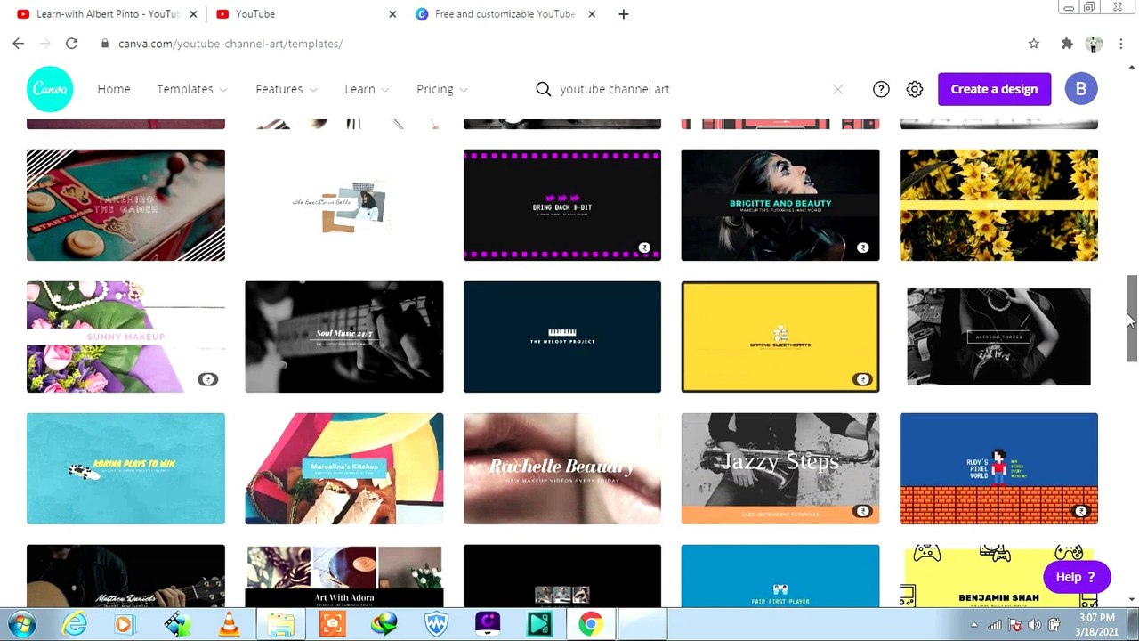Screen dimensions: 1139x641
Task: Click the Pro badge on Gaming Sweethearts
Action: pyautogui.click(x=862, y=379)
